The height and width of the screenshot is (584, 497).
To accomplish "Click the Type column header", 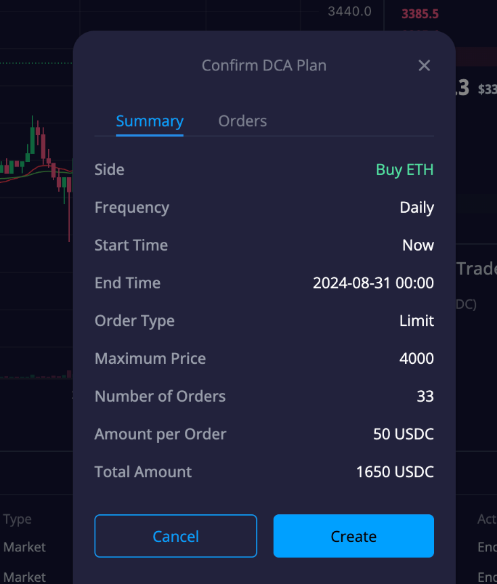I will point(18,519).
